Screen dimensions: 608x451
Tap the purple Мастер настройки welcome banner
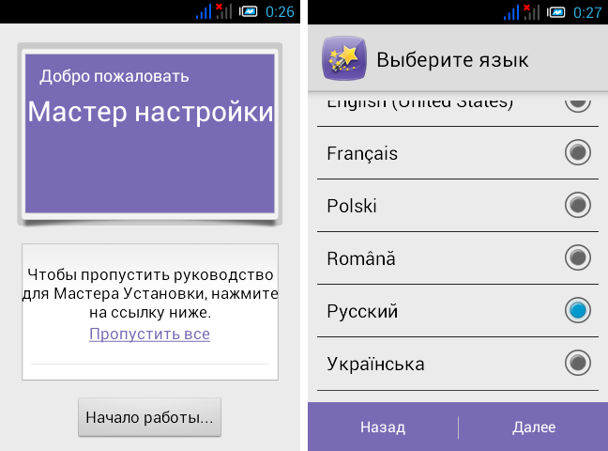click(150, 133)
